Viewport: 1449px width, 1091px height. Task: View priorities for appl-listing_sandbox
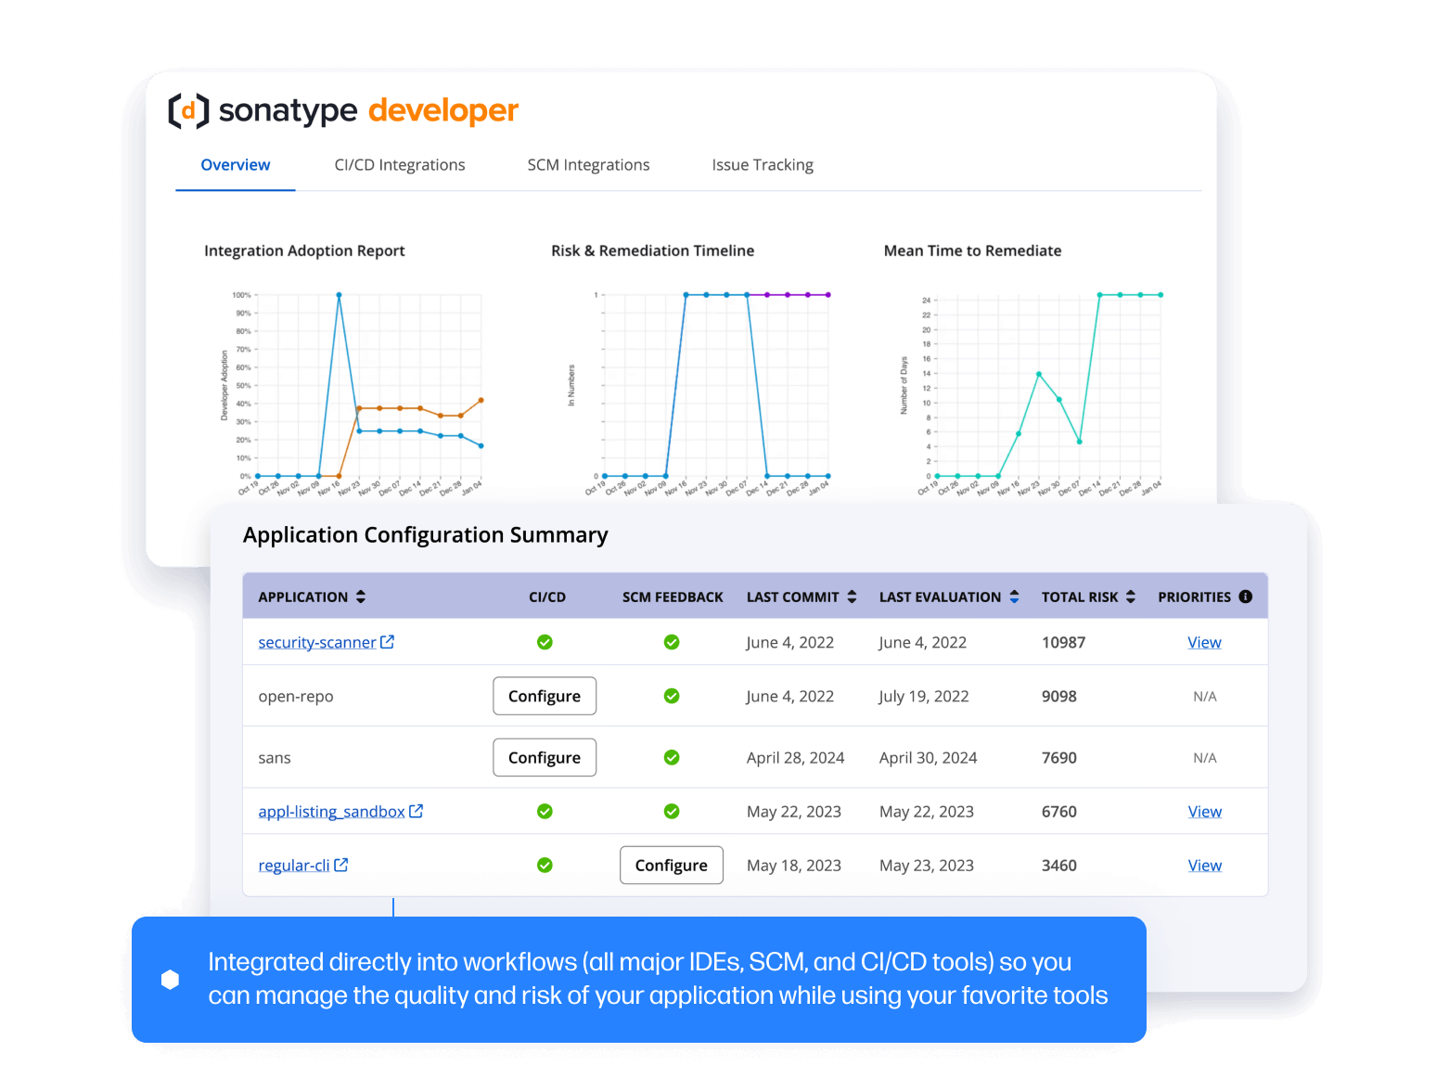[1204, 812]
